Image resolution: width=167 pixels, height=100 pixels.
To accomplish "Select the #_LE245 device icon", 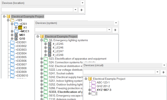I will [x=50, y=44].
